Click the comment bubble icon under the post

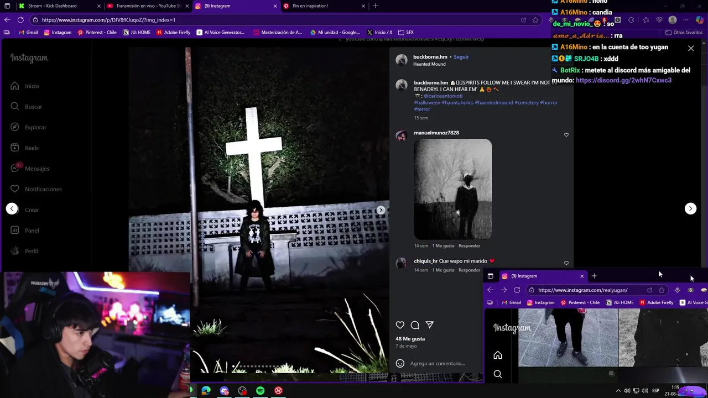(x=415, y=325)
